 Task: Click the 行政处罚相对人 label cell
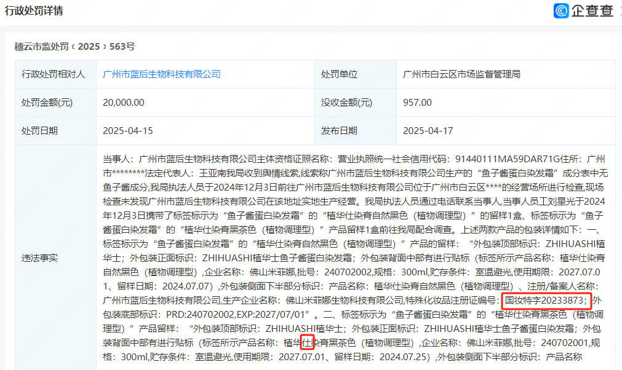[x=55, y=74]
